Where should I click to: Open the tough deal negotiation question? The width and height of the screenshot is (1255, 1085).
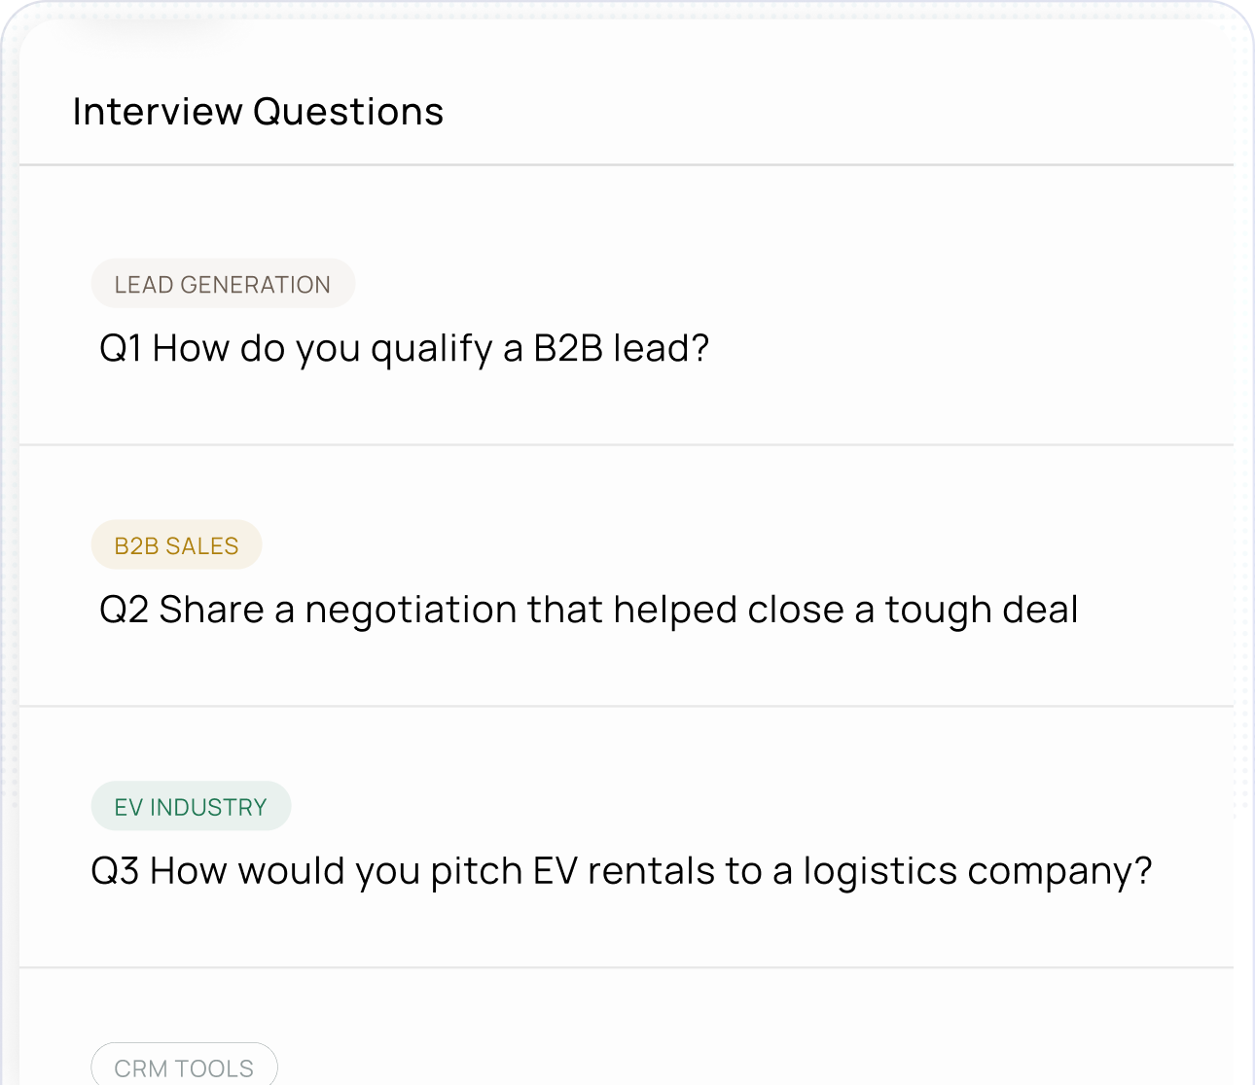click(589, 610)
